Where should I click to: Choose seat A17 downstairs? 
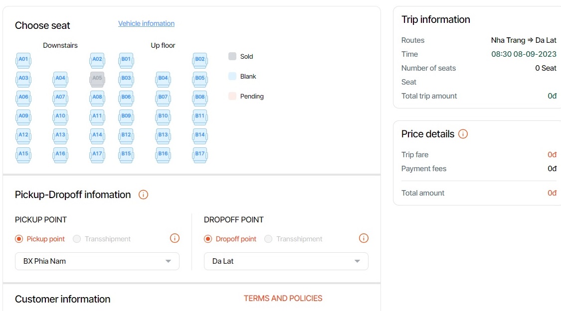97,155
